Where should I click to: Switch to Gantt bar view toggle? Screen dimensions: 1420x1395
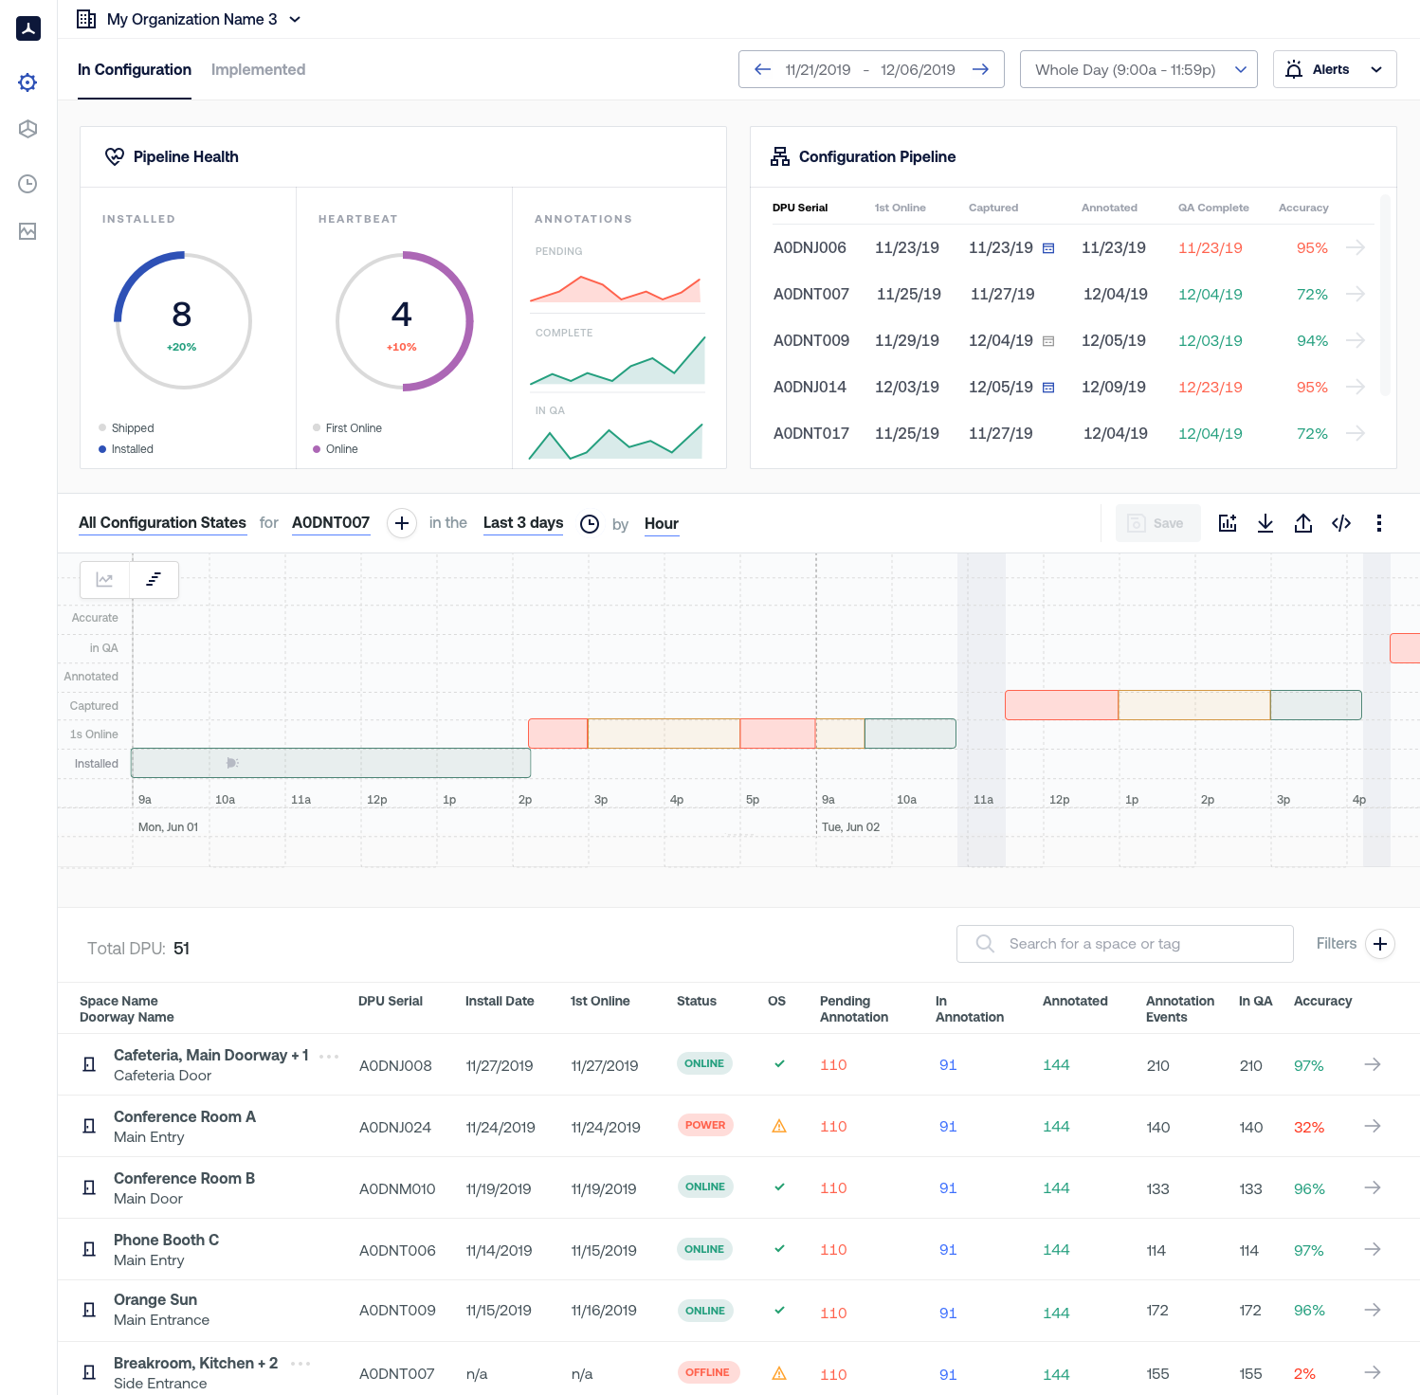[154, 579]
